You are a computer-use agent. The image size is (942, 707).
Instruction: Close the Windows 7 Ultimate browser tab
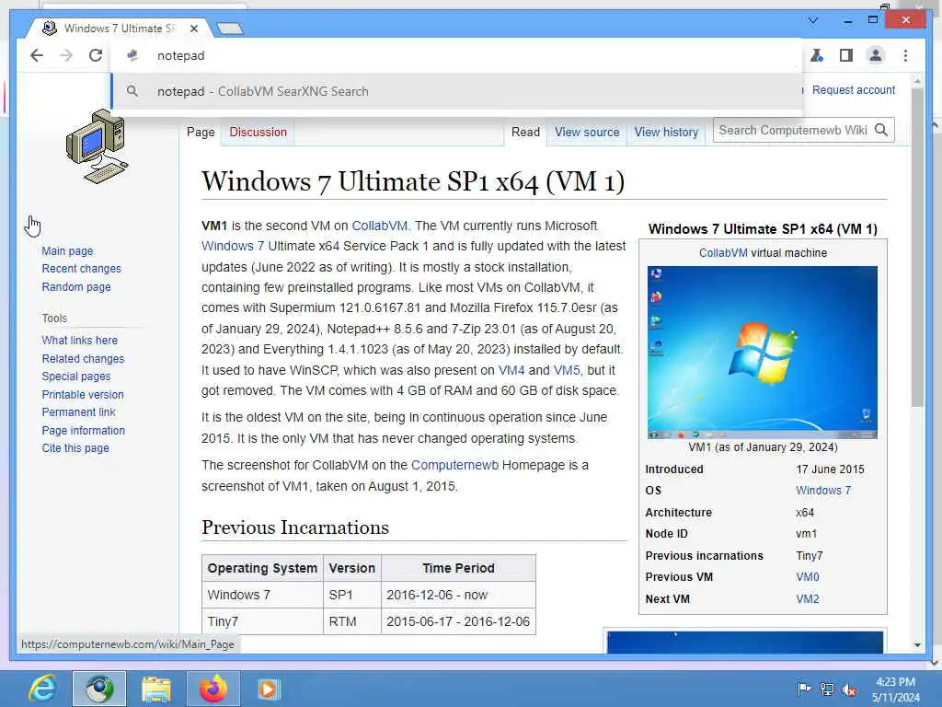[194, 29]
